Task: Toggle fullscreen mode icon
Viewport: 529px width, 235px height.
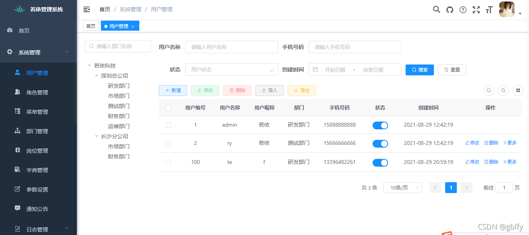Action: click(x=476, y=10)
